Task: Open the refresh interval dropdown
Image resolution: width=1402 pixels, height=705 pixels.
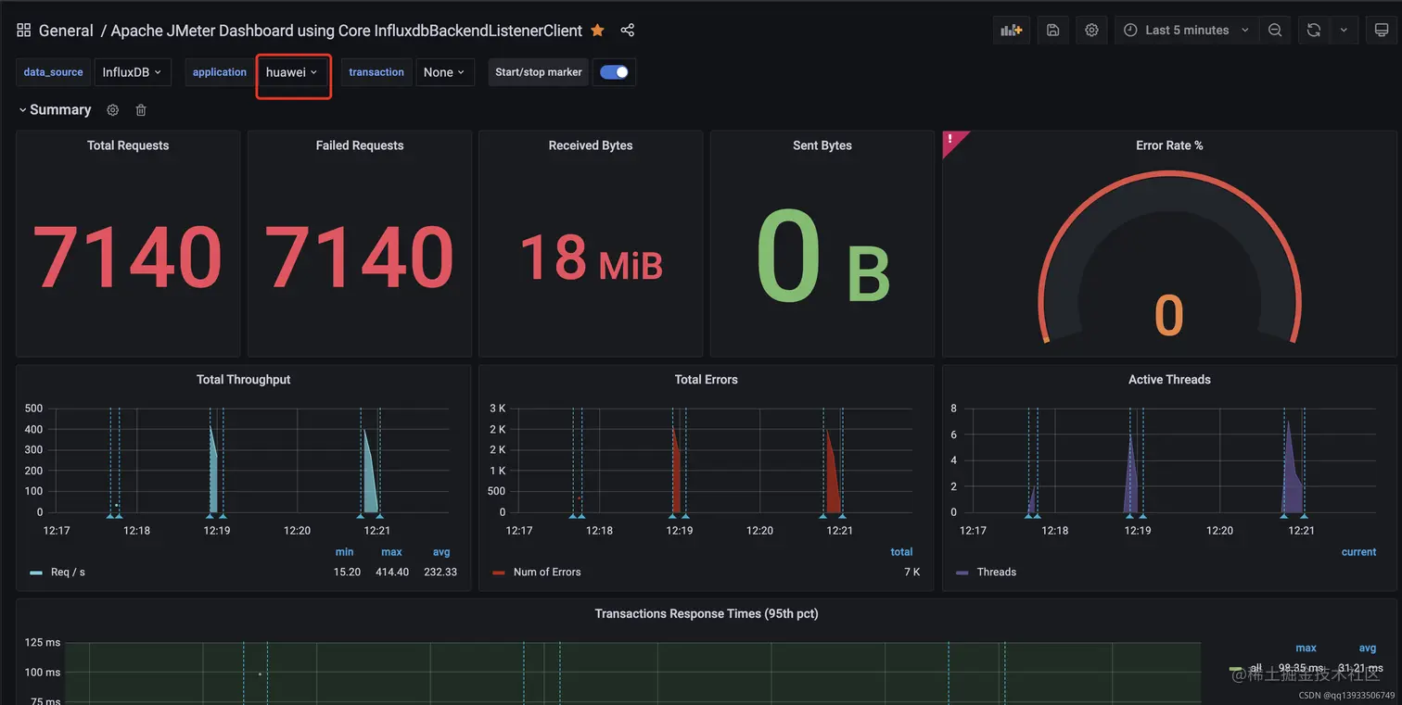Action: 1344,31
